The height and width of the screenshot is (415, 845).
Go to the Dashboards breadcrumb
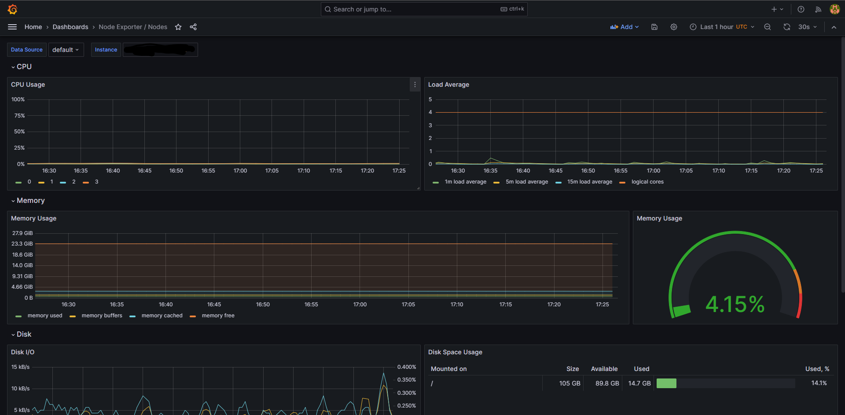[x=70, y=27]
